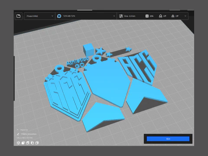Select the small blue cube model

[88, 49]
